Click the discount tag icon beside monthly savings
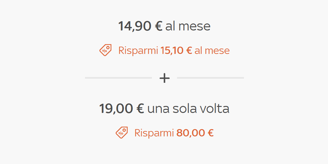 (x=105, y=50)
